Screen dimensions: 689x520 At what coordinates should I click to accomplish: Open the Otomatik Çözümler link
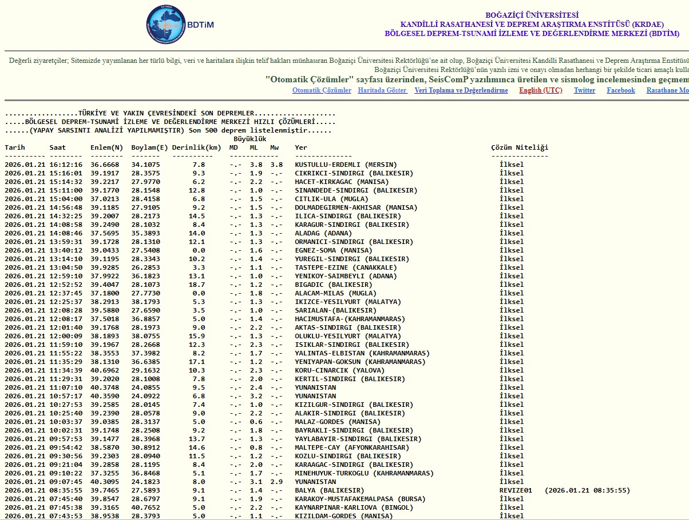pos(322,90)
